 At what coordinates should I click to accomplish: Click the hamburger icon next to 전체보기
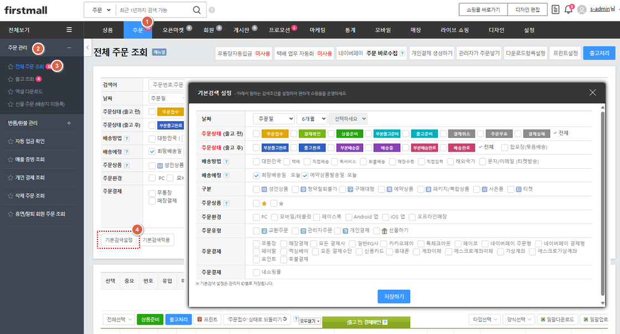69,30
